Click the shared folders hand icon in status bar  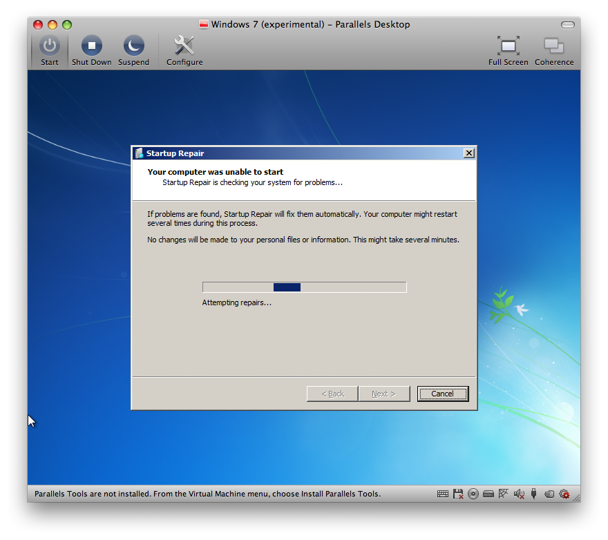[x=549, y=494]
